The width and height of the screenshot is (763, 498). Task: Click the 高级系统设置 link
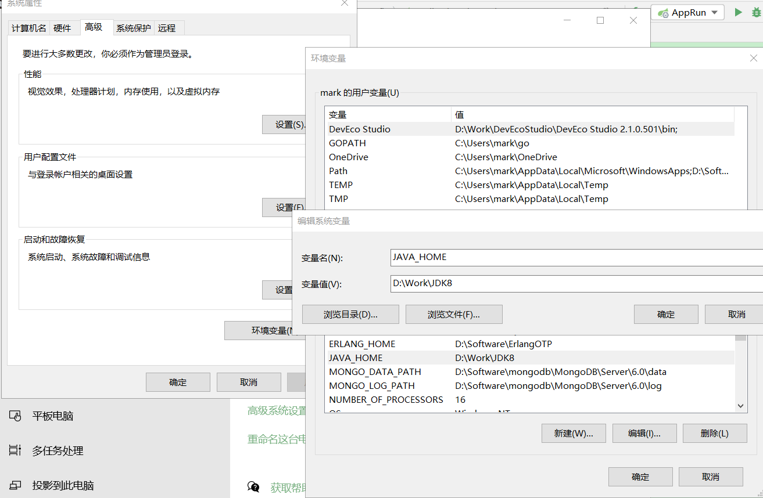(x=277, y=410)
